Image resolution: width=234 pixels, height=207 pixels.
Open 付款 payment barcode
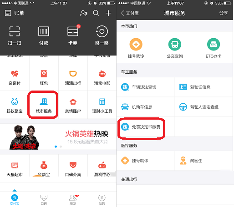point(44,35)
